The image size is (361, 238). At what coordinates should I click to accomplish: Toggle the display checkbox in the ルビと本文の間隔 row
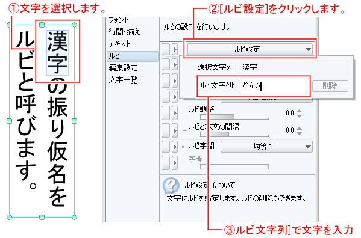pos(166,130)
